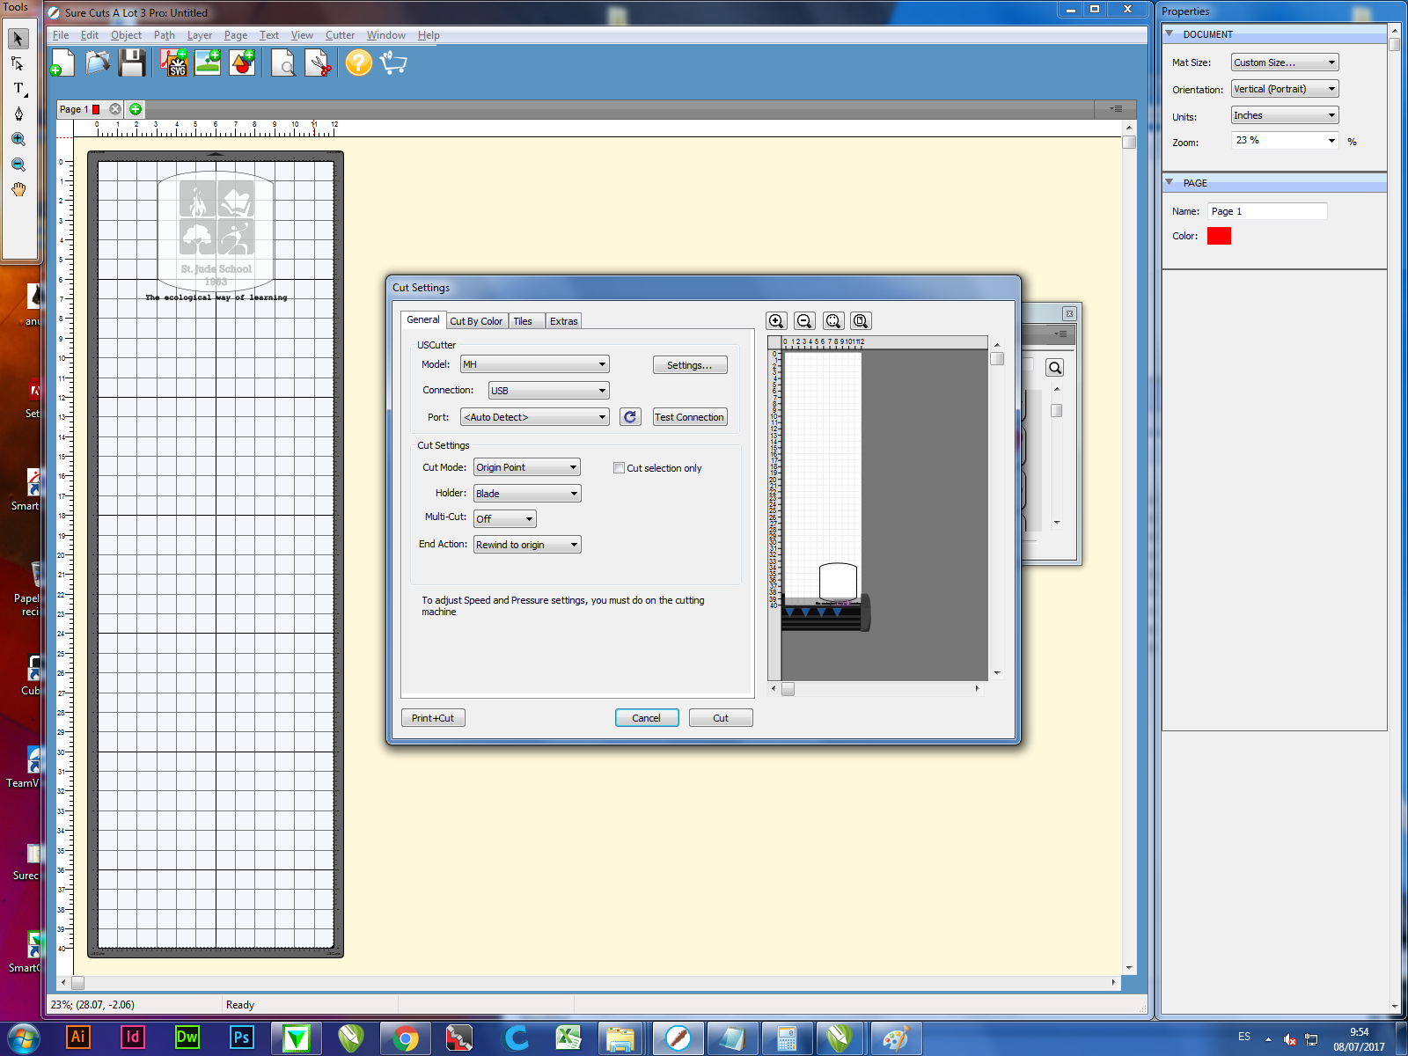Zoom cut preview to selection
Image resolution: width=1408 pixels, height=1056 pixels.
[833, 321]
